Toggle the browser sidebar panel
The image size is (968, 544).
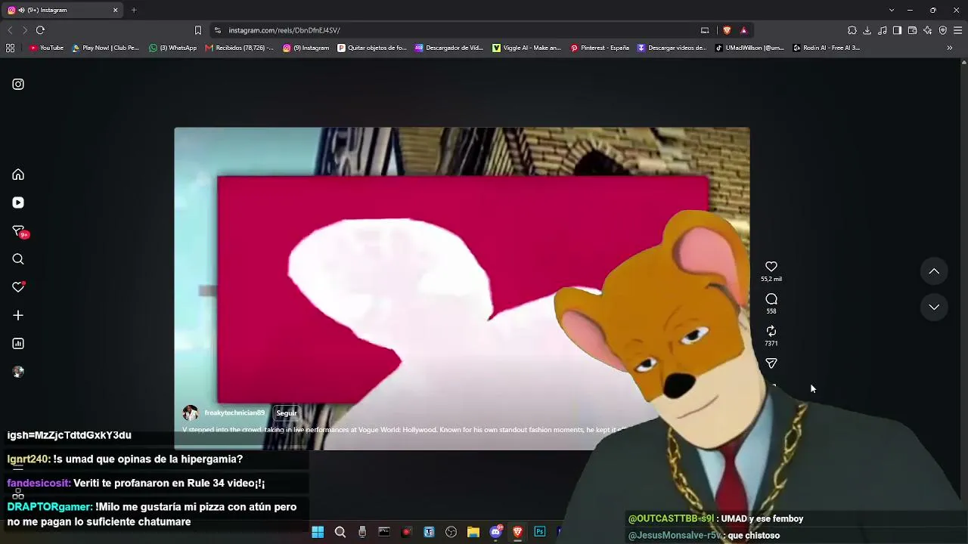click(x=897, y=30)
